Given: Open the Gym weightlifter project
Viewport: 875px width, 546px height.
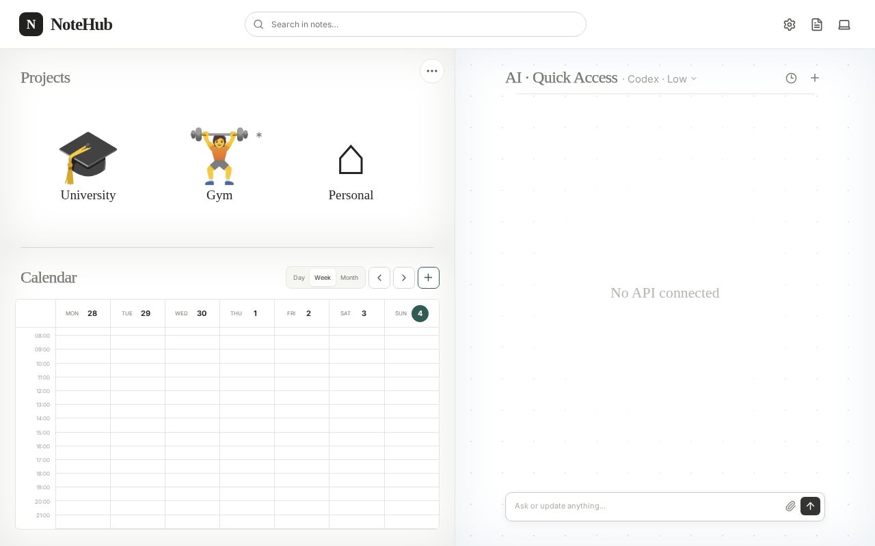Looking at the screenshot, I should (x=219, y=156).
